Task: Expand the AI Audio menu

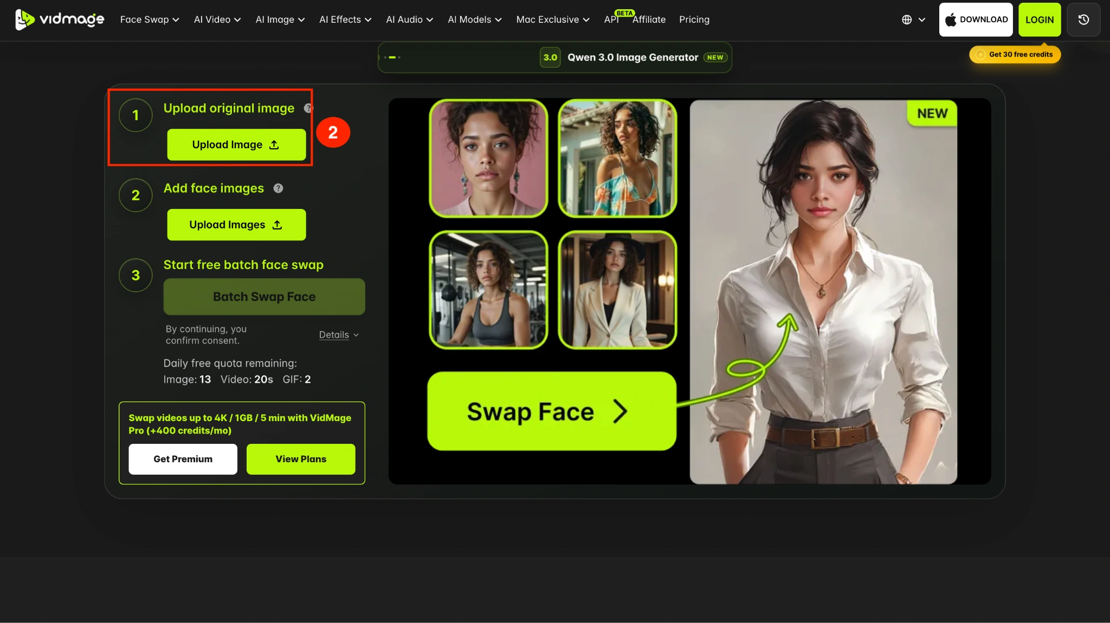Action: [409, 19]
